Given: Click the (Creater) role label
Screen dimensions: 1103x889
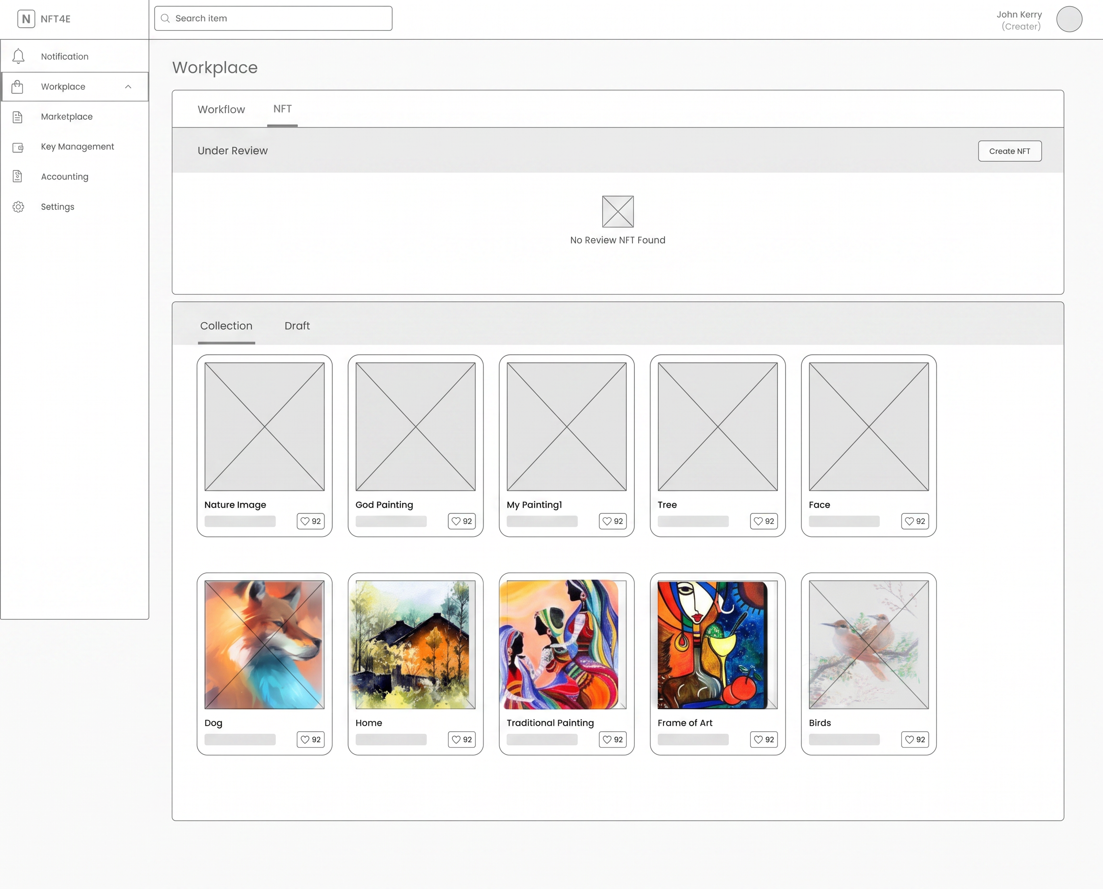Looking at the screenshot, I should 1021,27.
